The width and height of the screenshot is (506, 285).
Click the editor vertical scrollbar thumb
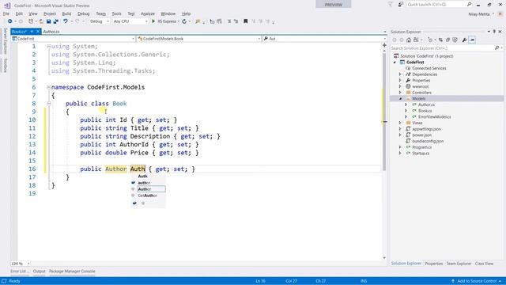[384, 112]
